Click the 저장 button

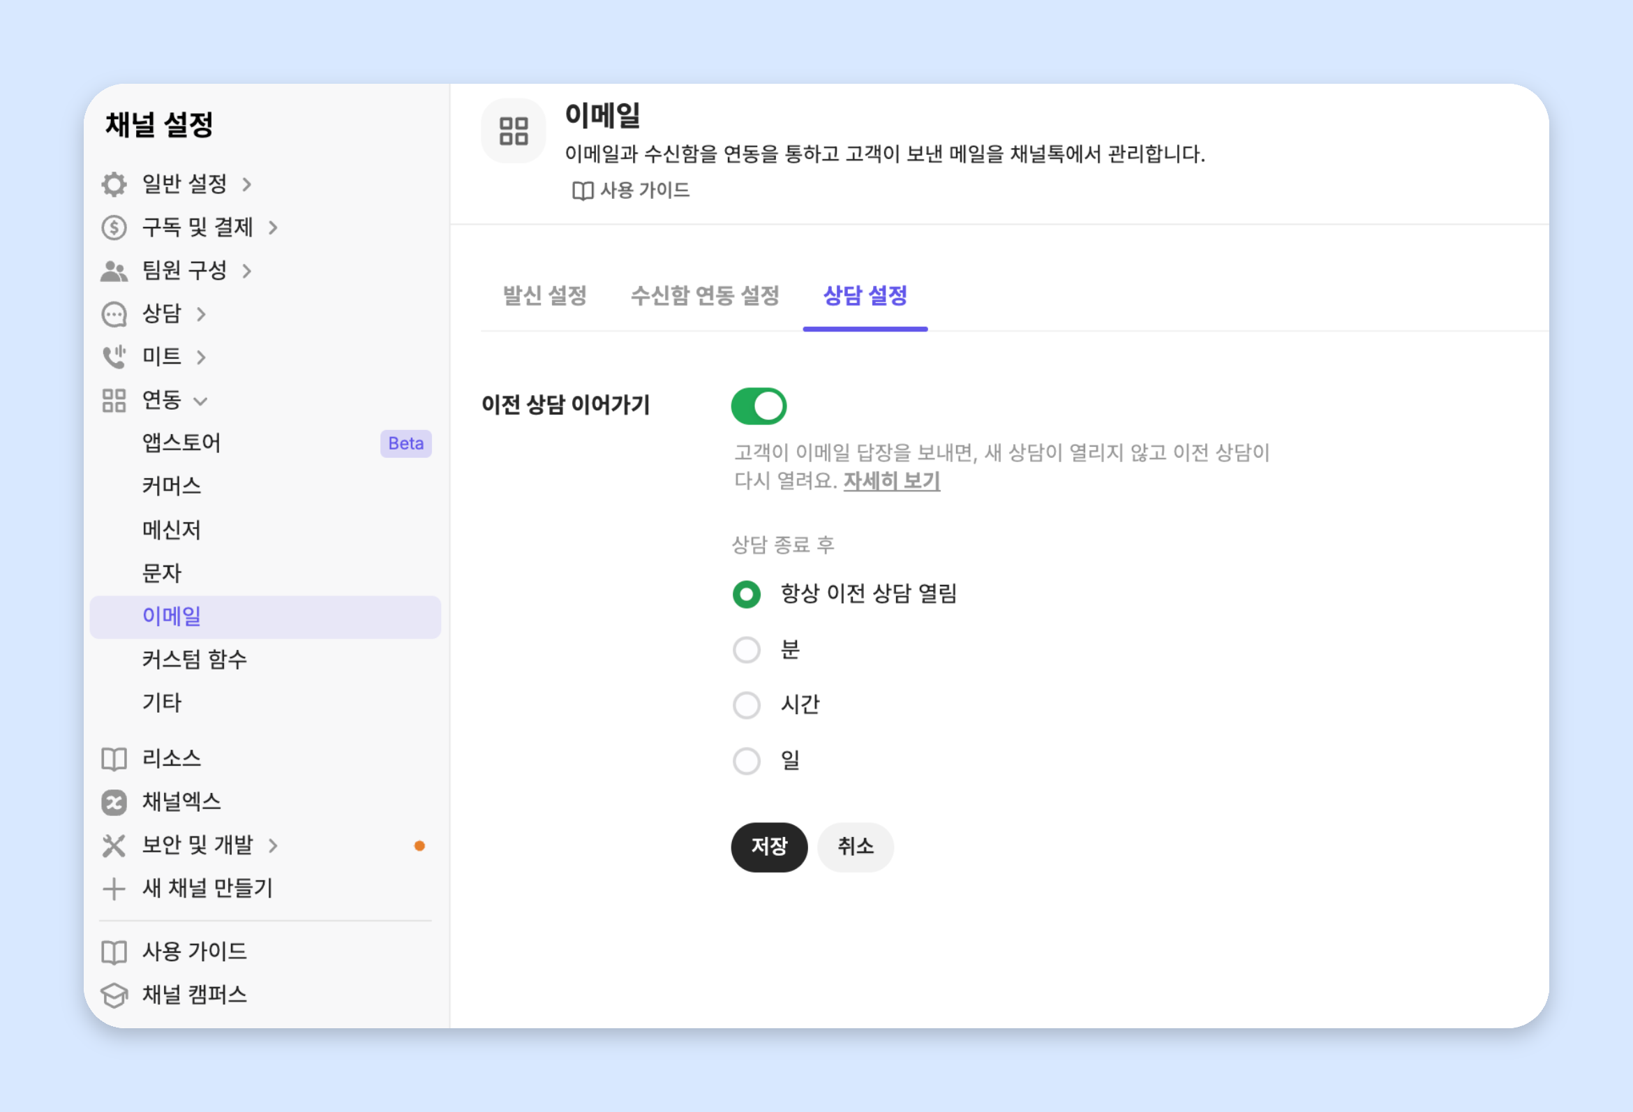(770, 847)
